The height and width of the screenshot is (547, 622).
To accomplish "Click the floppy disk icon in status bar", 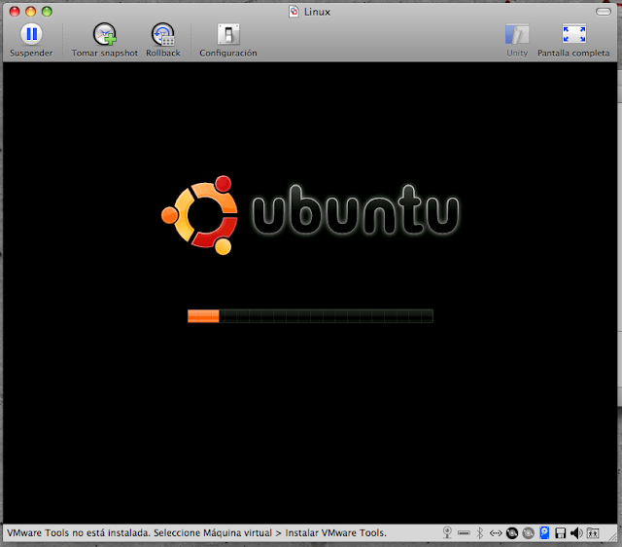I will click(560, 533).
